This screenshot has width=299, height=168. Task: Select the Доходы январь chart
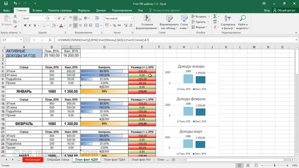point(191,77)
